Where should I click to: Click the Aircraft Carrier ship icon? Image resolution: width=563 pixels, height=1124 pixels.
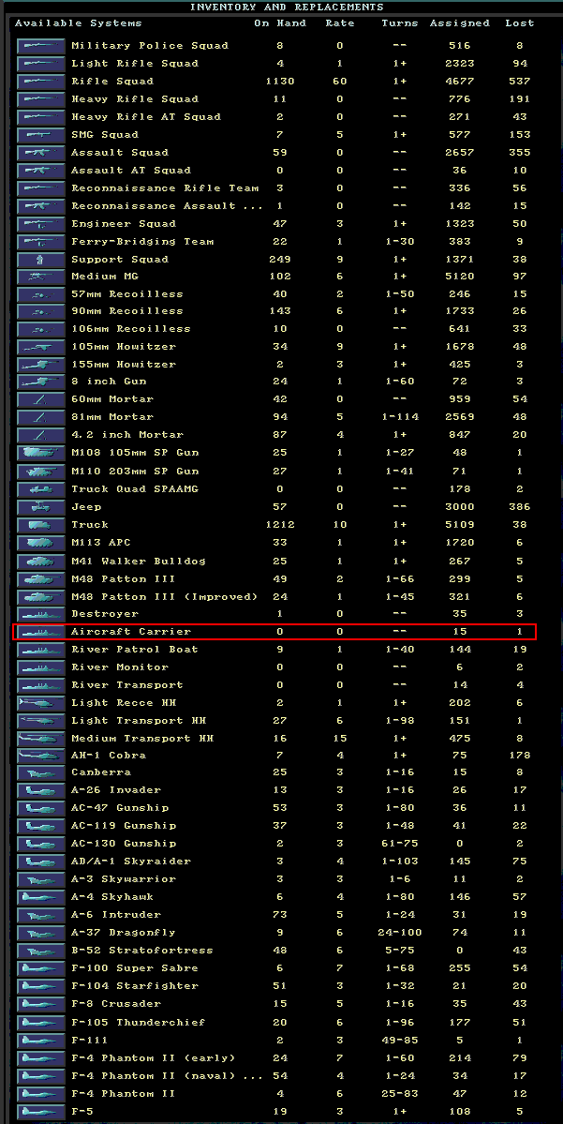click(41, 632)
